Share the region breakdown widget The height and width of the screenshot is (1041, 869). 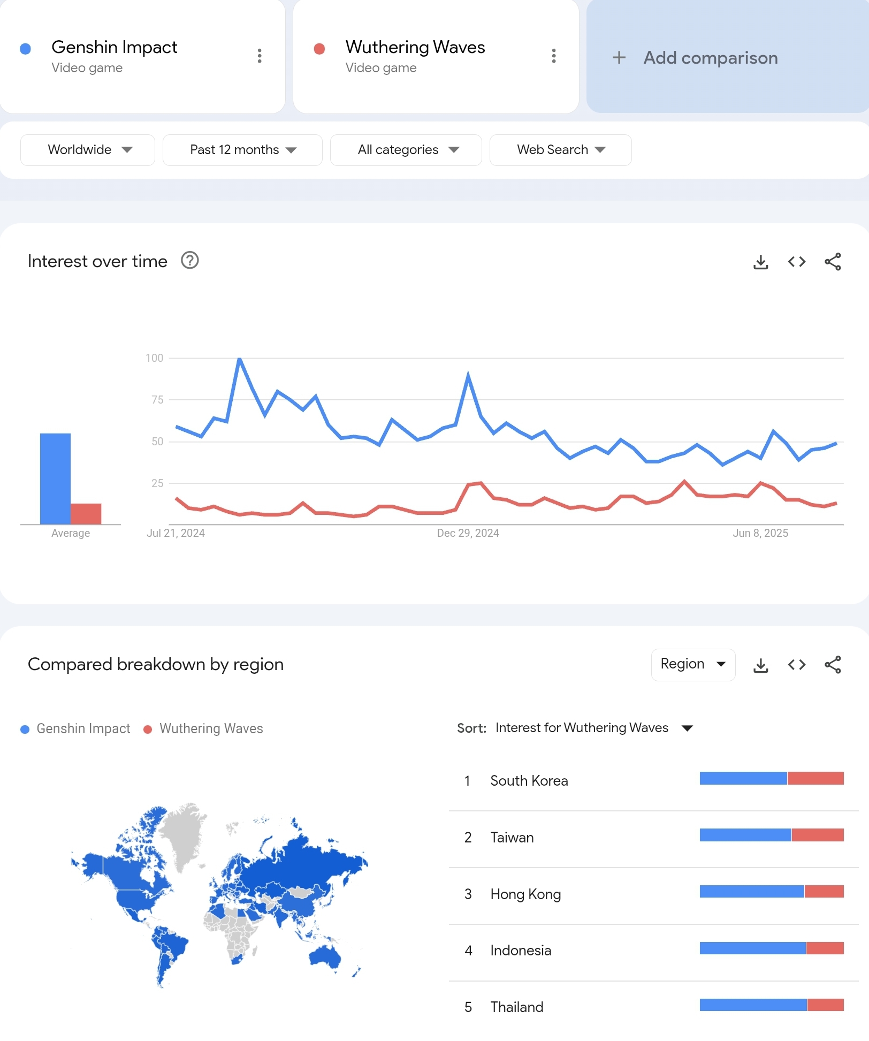[x=833, y=665]
